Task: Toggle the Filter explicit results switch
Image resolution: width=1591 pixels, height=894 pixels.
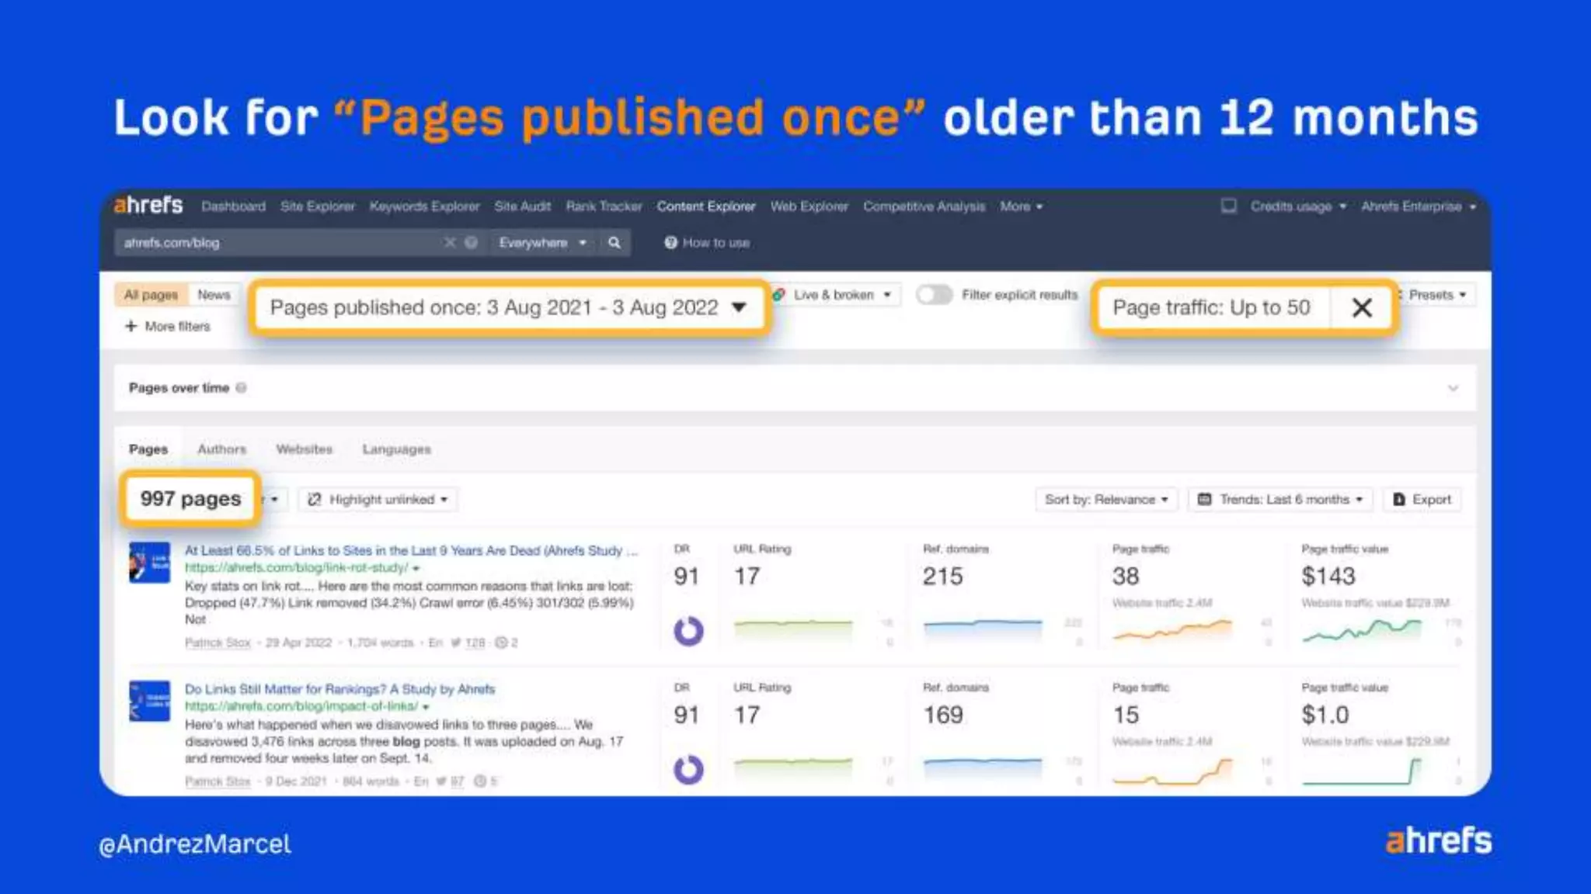Action: point(934,295)
